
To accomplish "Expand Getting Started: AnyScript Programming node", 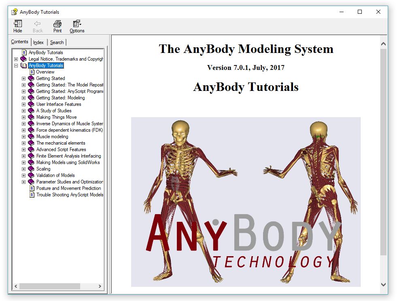I will tap(23, 91).
